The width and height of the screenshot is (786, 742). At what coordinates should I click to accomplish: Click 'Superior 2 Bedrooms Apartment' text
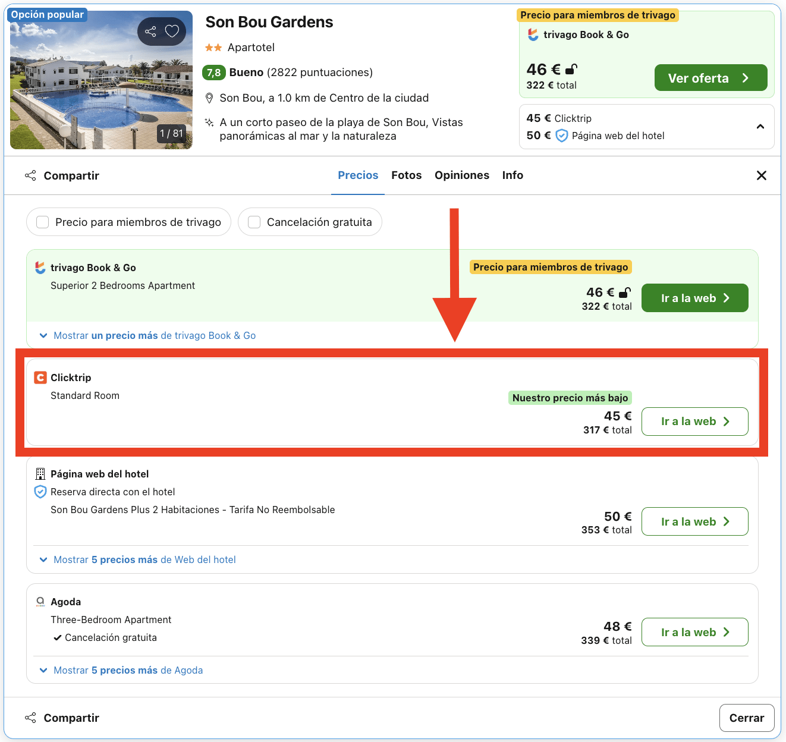coord(122,285)
